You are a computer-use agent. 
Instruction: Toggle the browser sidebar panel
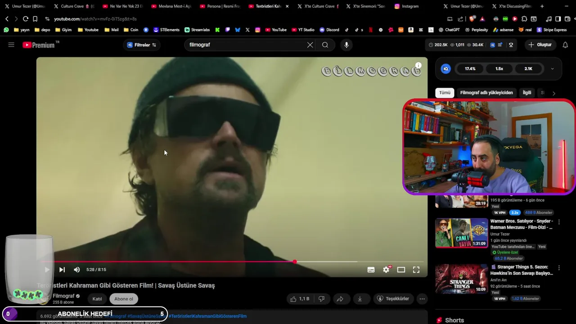click(558, 19)
